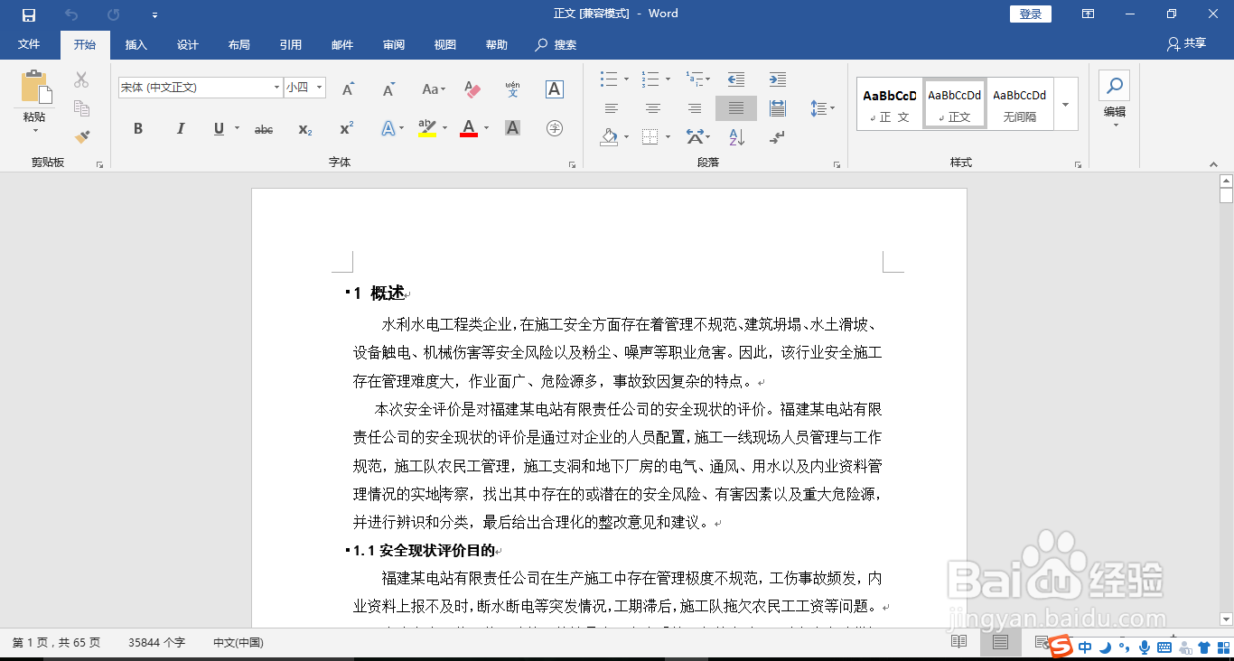
Task: Open the 审阅 ribbon tab
Action: click(x=393, y=44)
